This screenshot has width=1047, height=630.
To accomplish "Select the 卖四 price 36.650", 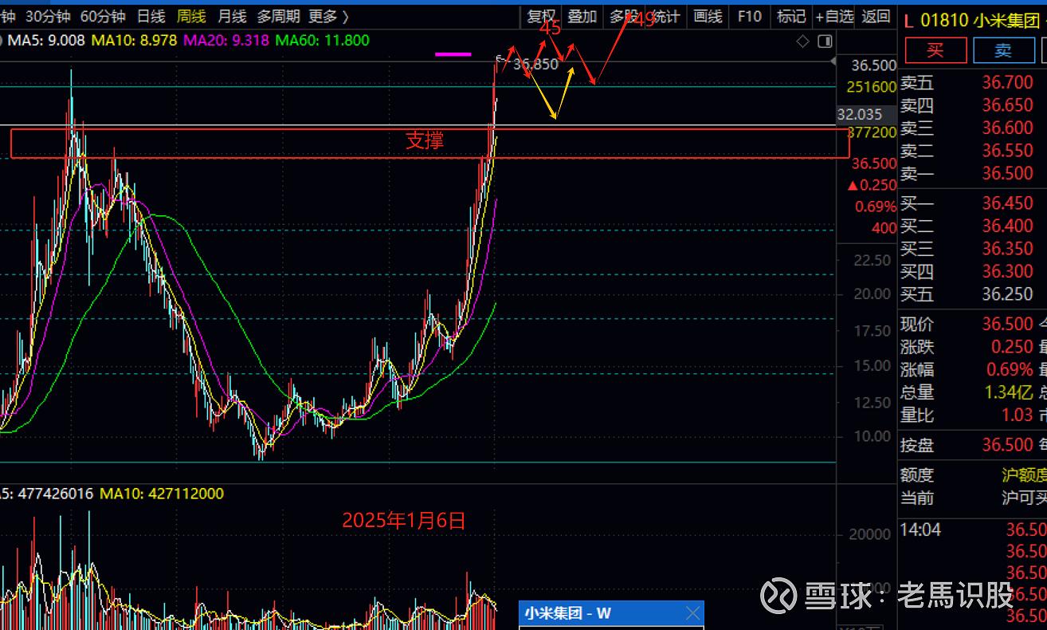I will (1007, 105).
